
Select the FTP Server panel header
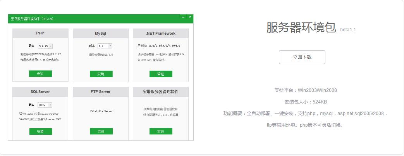(101, 92)
